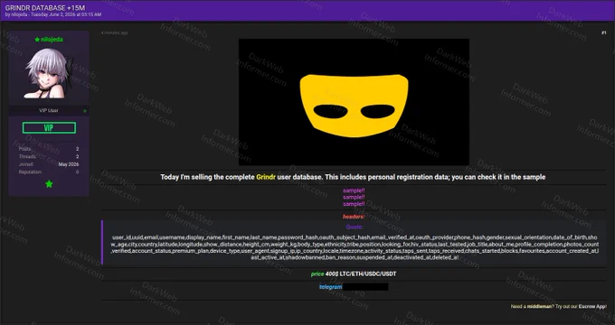Open the yellow Grindr mask image

(x=354, y=102)
